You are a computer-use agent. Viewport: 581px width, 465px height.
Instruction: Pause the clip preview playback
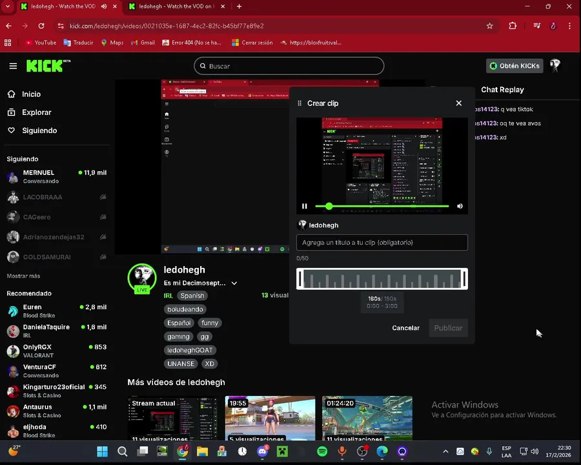[x=305, y=206]
